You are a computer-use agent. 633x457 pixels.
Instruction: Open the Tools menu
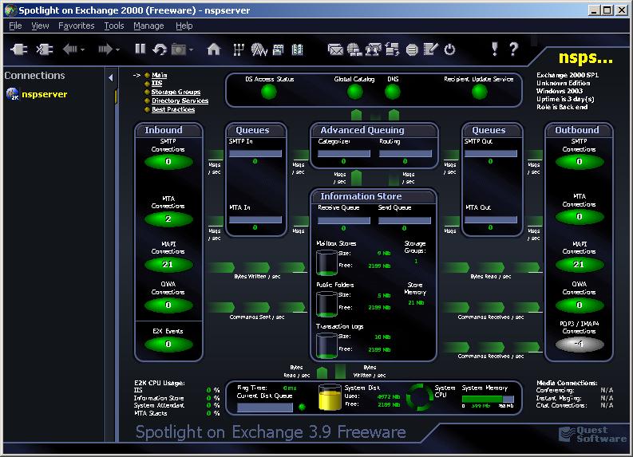tap(114, 26)
